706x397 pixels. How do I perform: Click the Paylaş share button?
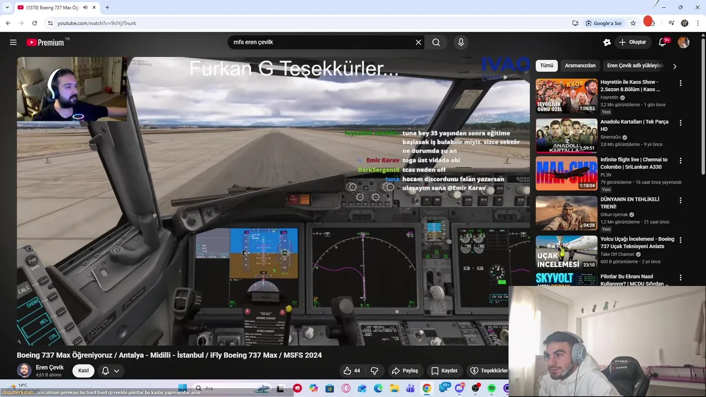[x=404, y=371]
